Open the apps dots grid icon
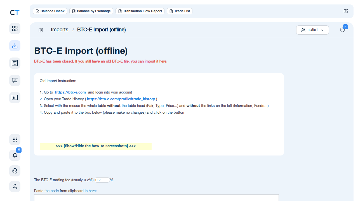 15,140
